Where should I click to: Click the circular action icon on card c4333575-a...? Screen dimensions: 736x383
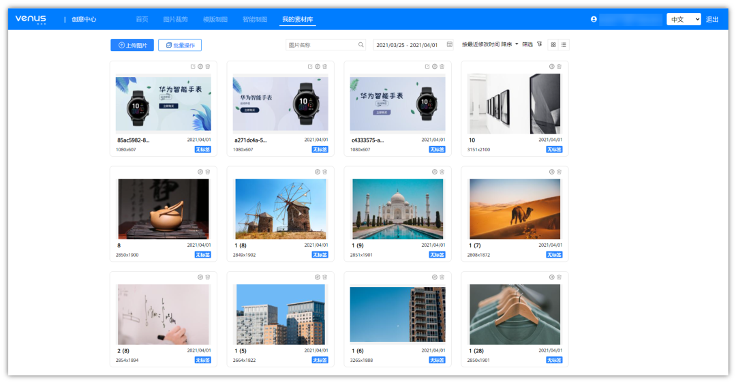435,67
